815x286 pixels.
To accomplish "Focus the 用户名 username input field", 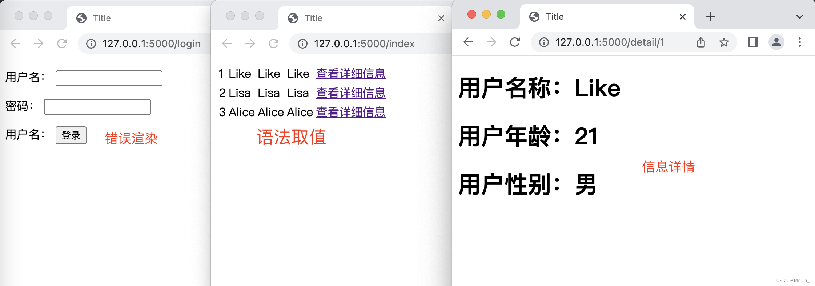I will click(x=109, y=78).
